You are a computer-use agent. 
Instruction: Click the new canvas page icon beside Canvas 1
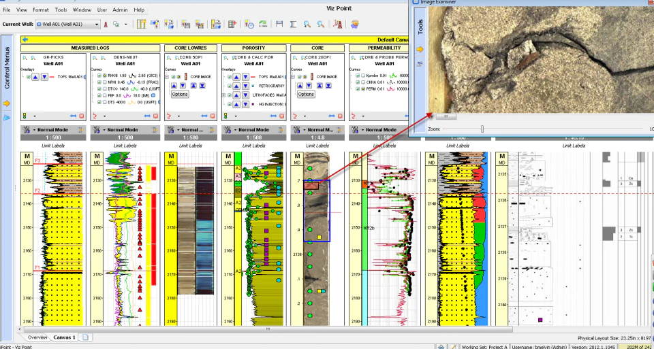[x=84, y=337]
